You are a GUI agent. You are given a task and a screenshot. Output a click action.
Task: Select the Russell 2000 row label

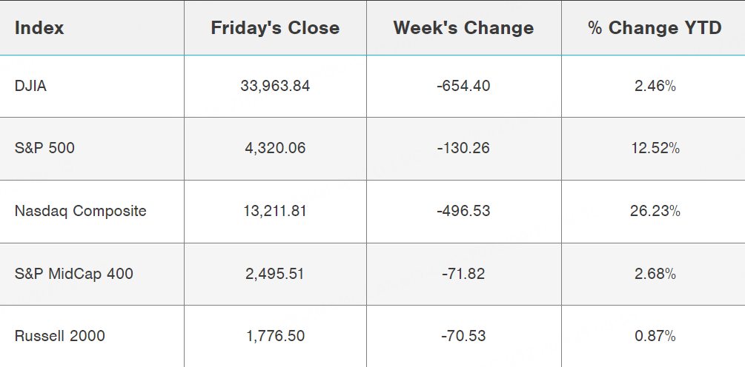[59, 336]
